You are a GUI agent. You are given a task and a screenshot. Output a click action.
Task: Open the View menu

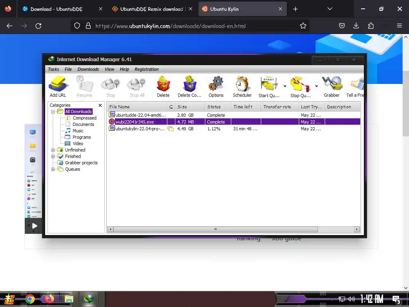(109, 69)
